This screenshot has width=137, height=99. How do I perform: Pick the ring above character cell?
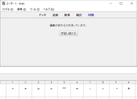click(129, 90)
